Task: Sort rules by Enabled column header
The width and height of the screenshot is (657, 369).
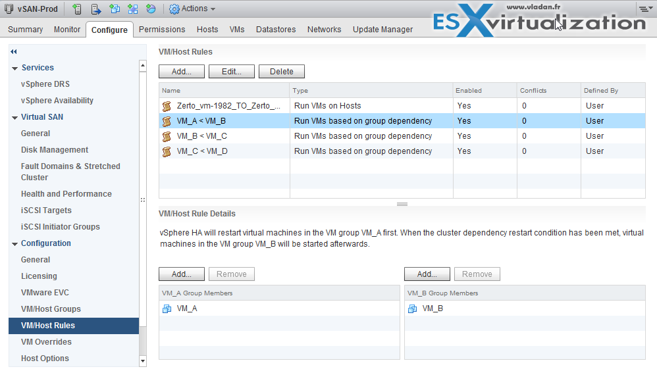Action: (485, 91)
